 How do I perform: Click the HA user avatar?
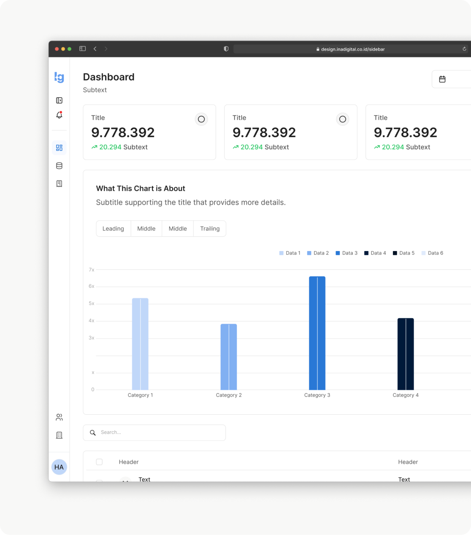(59, 467)
